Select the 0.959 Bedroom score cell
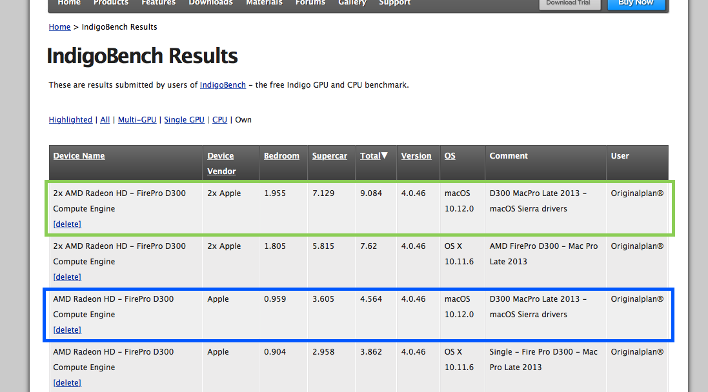Viewport: 708px width, 392px height. 275,299
